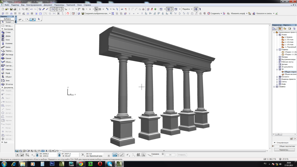Open the Соединить dropdown arrow
This screenshot has width=297, height=167.
tap(221, 13)
